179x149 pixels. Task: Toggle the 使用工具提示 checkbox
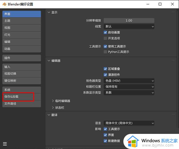105,46
